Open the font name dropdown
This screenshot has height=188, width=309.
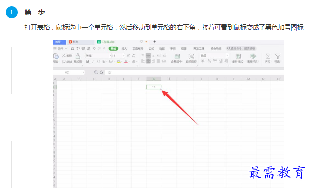(110, 56)
